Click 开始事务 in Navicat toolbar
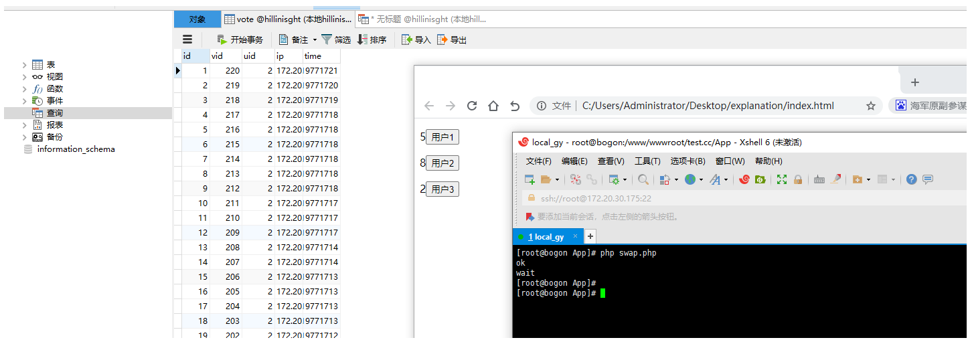Screen dimensions: 970x346 (240, 40)
